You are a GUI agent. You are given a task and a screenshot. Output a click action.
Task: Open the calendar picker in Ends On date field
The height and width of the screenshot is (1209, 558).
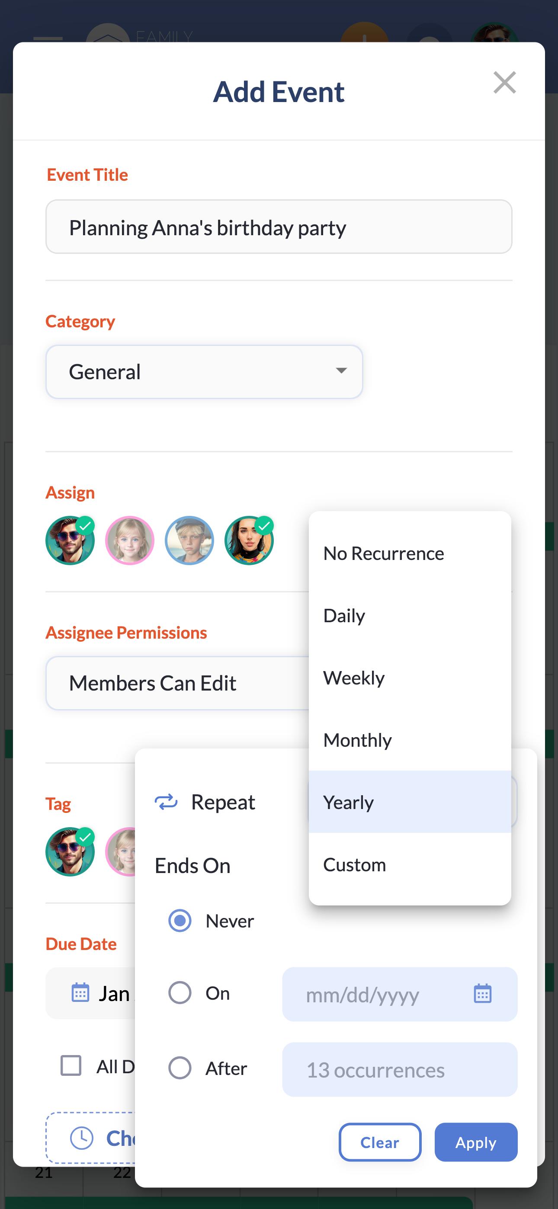(482, 994)
